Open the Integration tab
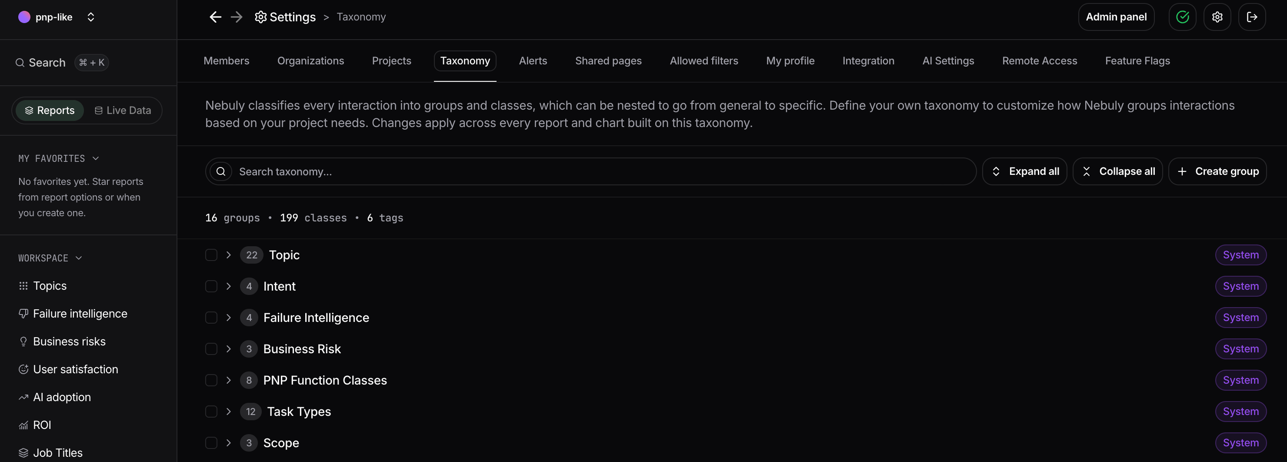 coord(868,61)
